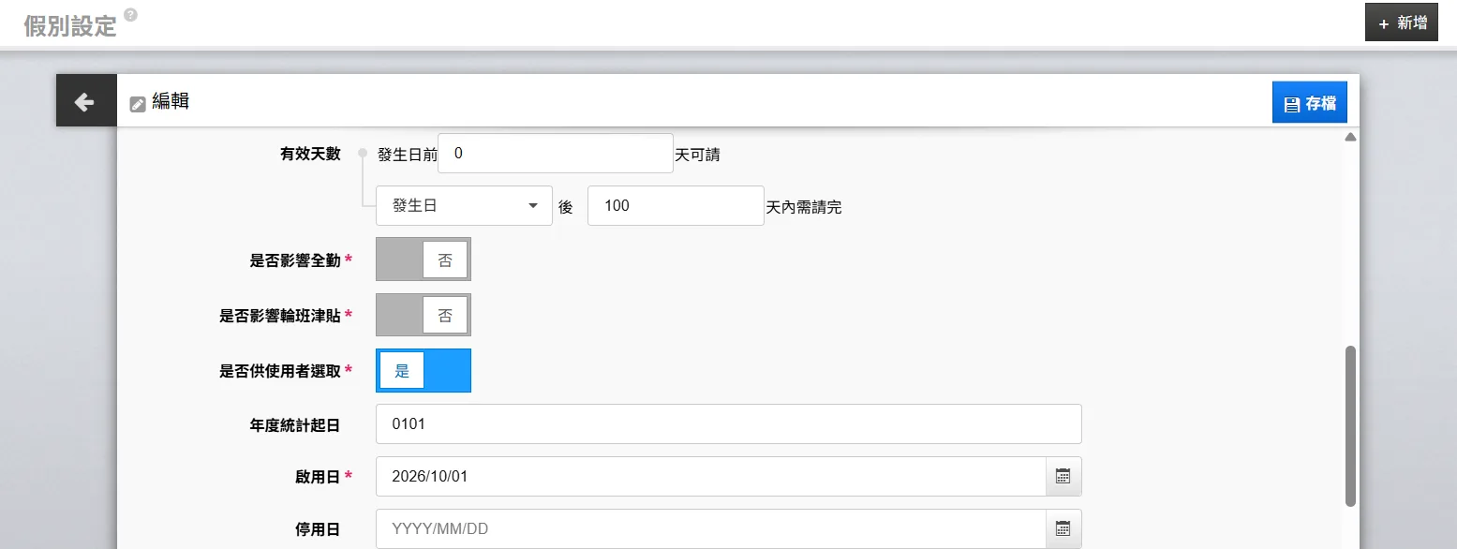Viewport: 1457px width, 549px height.
Task: Click the 天內需請完 text
Action: point(804,207)
